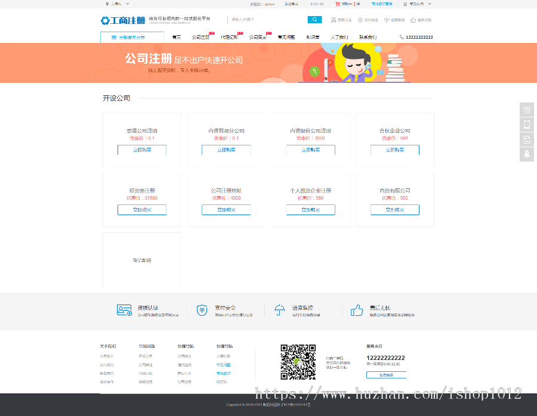Expand the city location dropdown arrow
Screen dimensions: 537x416
click(x=128, y=4)
